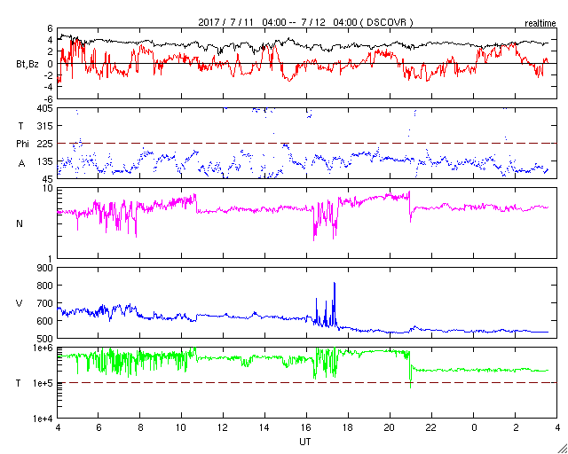Click the '10' density axis value
This screenshot has width=568, height=454.
[x=49, y=188]
